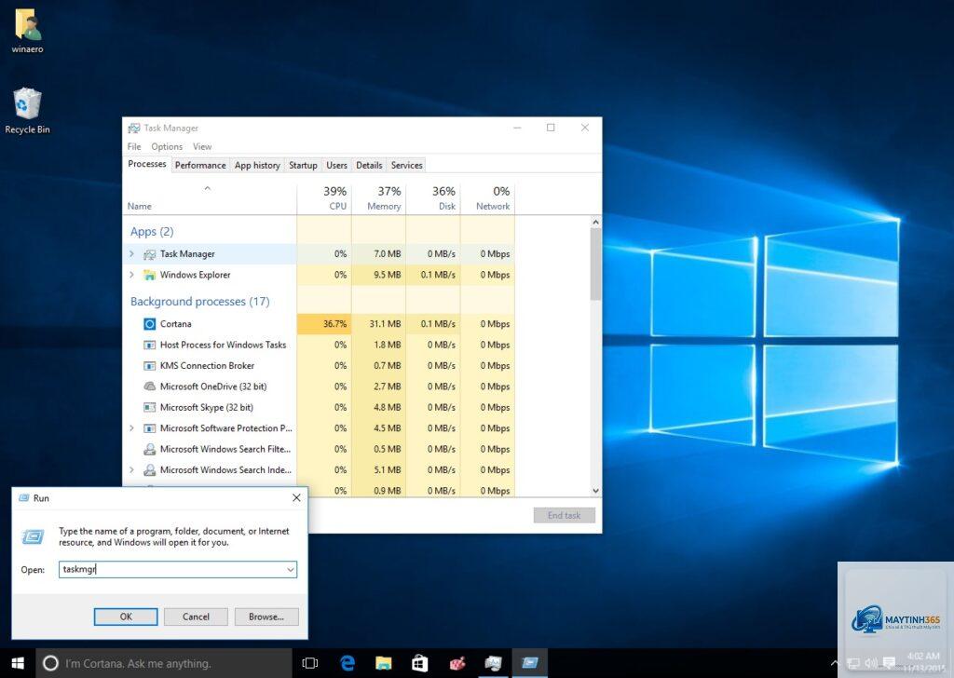Click the Apps (2) group heading
The height and width of the screenshot is (678, 954).
152,232
